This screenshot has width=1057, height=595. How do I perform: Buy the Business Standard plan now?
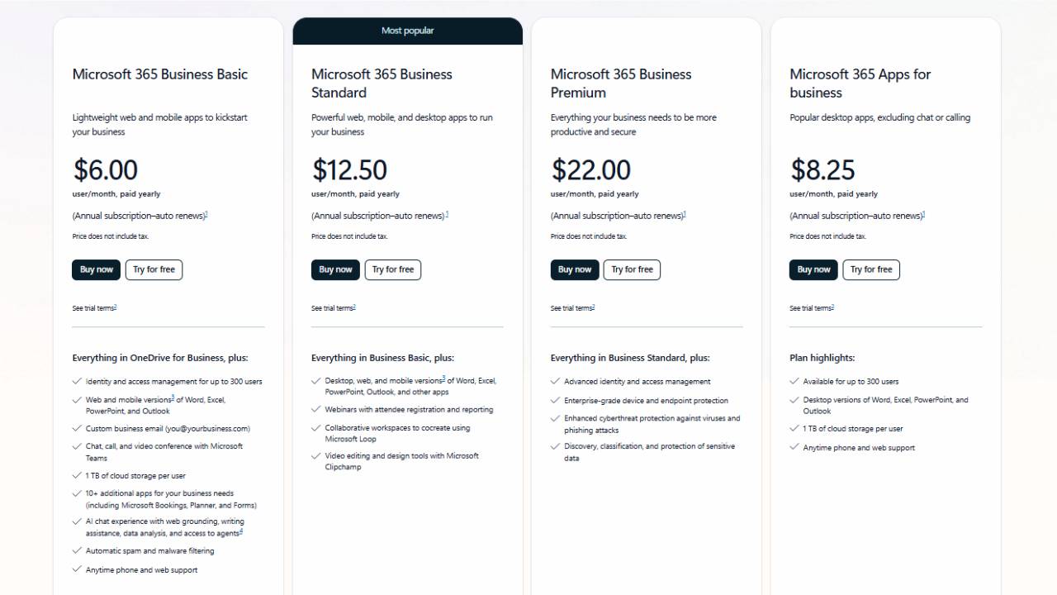click(x=335, y=269)
